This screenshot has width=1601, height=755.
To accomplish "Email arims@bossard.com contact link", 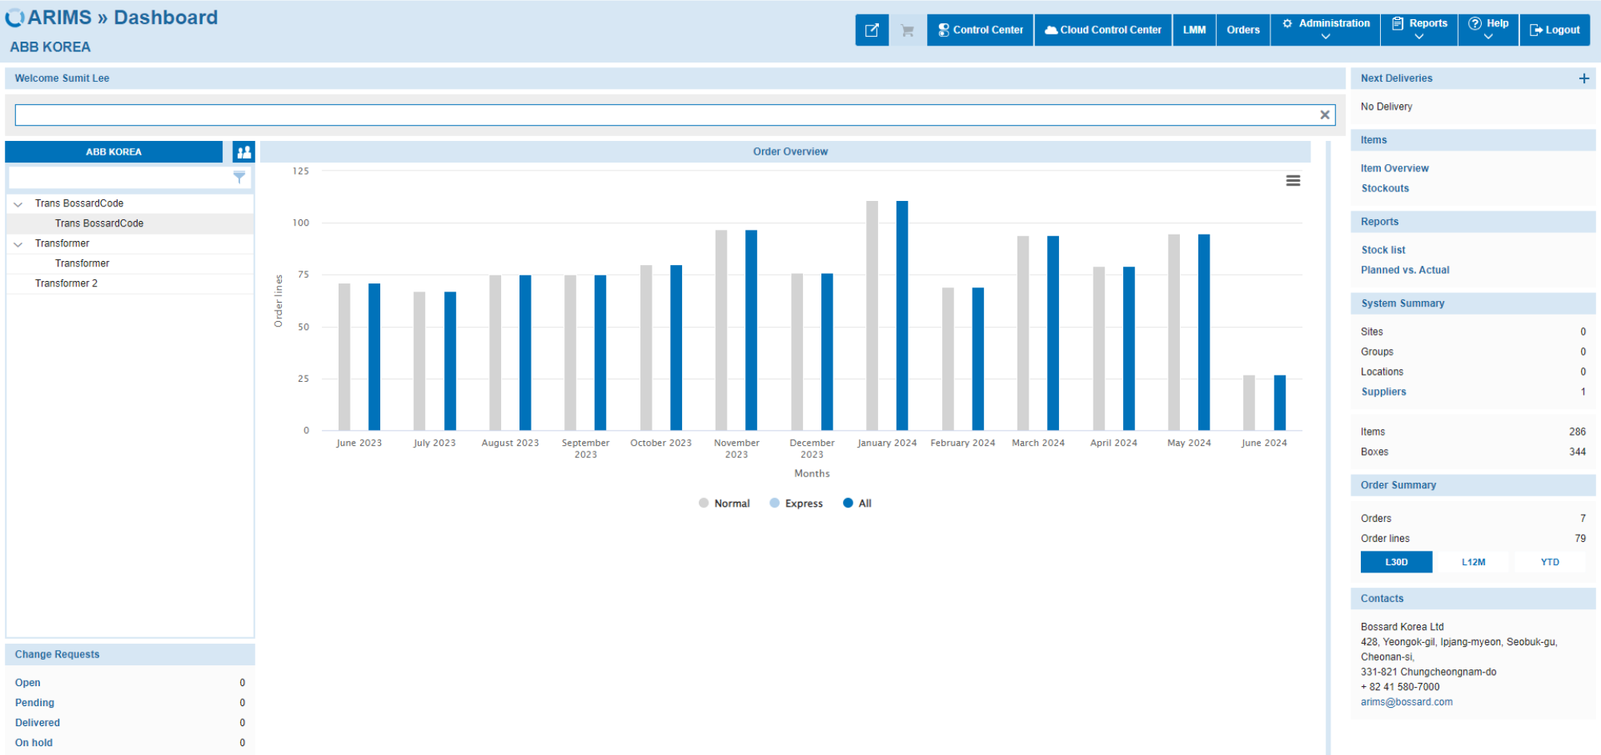I will pyautogui.click(x=1406, y=702).
